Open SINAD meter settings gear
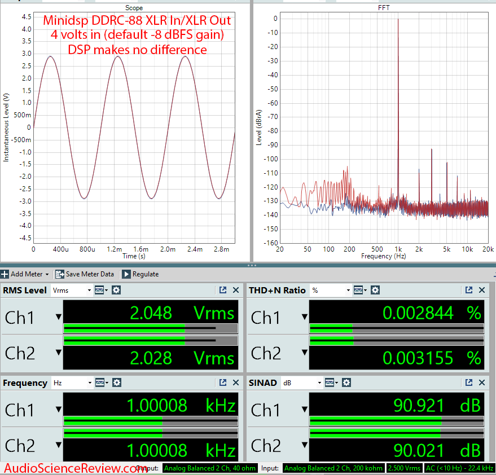Image resolution: width=496 pixels, height=475 pixels. click(346, 382)
